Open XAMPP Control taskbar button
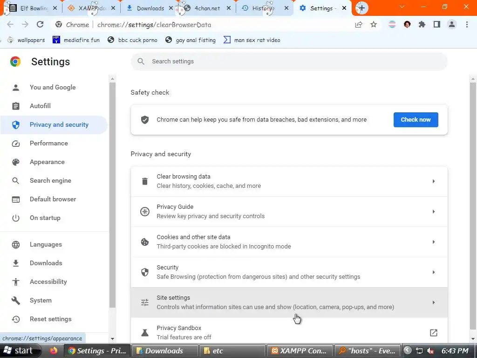477x358 pixels. (300, 351)
